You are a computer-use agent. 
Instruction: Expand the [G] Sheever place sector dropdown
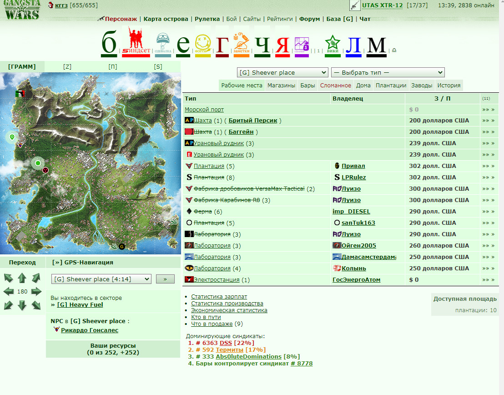click(x=282, y=72)
